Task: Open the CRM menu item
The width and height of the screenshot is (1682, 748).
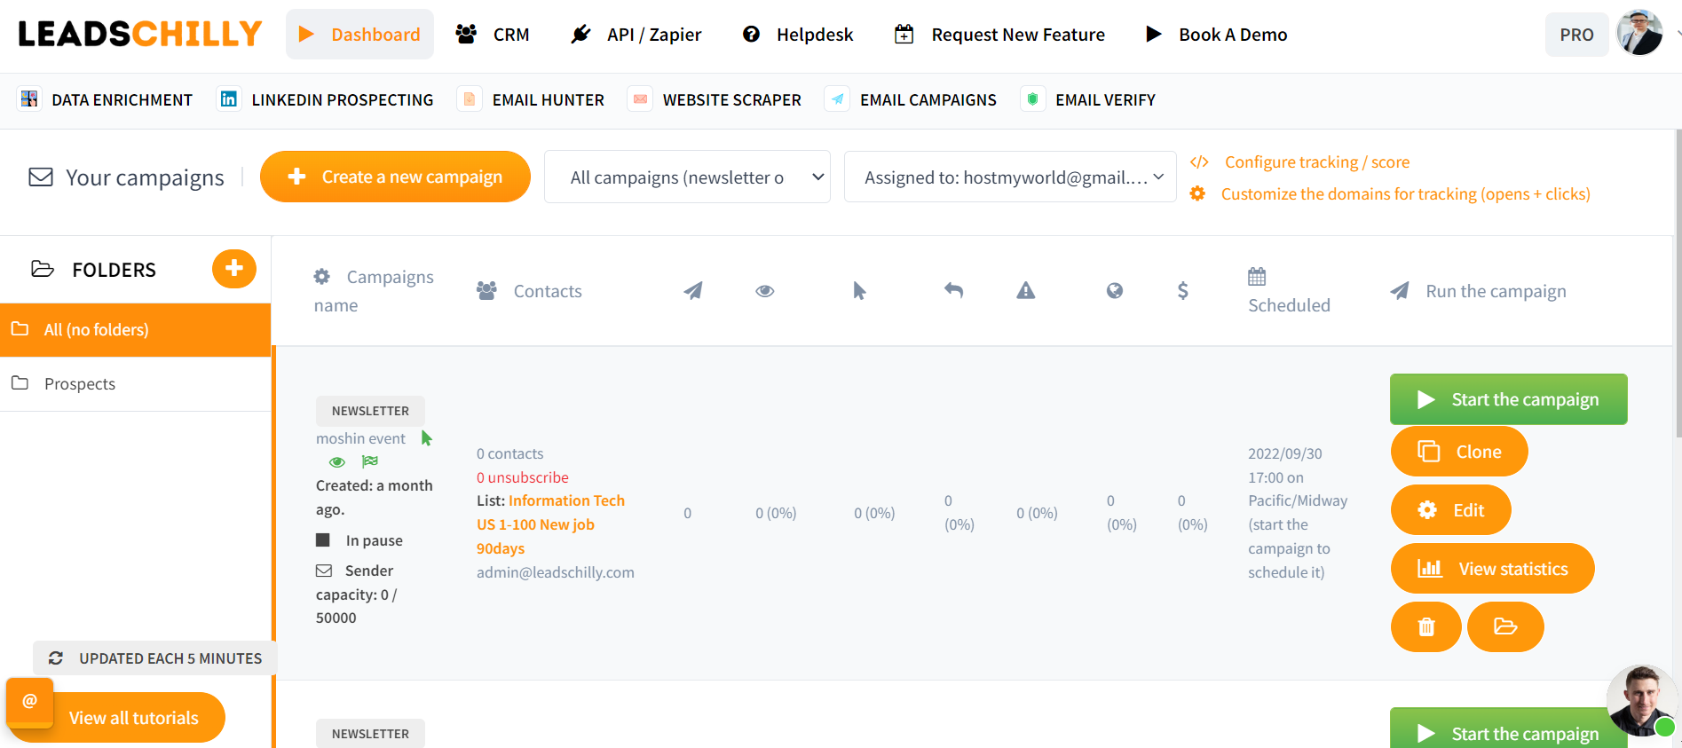Action: 493,35
